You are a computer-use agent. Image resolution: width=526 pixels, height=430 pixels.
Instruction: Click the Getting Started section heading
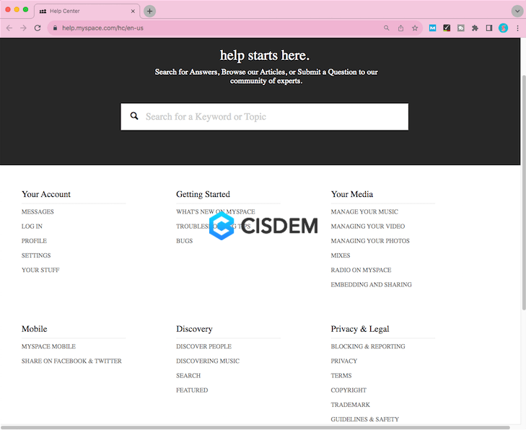click(203, 194)
